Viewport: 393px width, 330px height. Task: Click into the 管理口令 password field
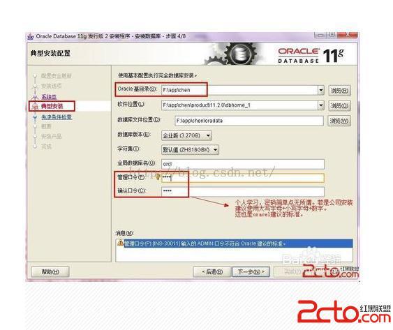[243, 178]
